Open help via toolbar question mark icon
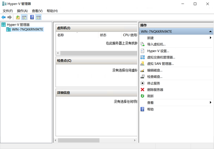Viewport: 214px width, 149px height. [32, 17]
